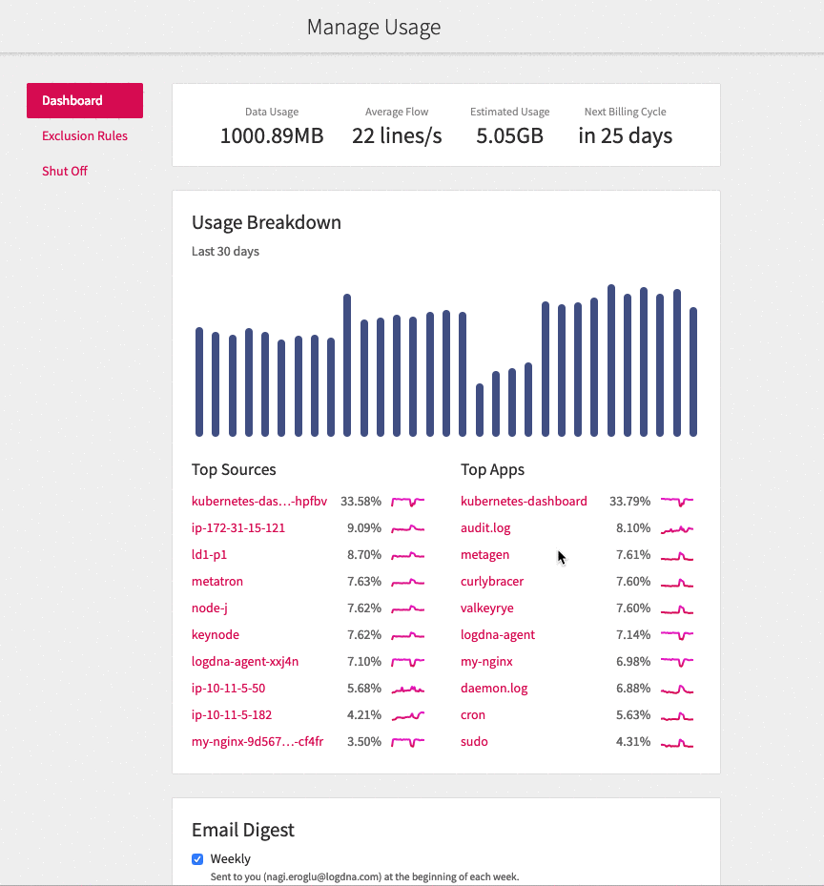Click the shortest bar in usage chart
The image size is (824, 886).
tap(480, 410)
